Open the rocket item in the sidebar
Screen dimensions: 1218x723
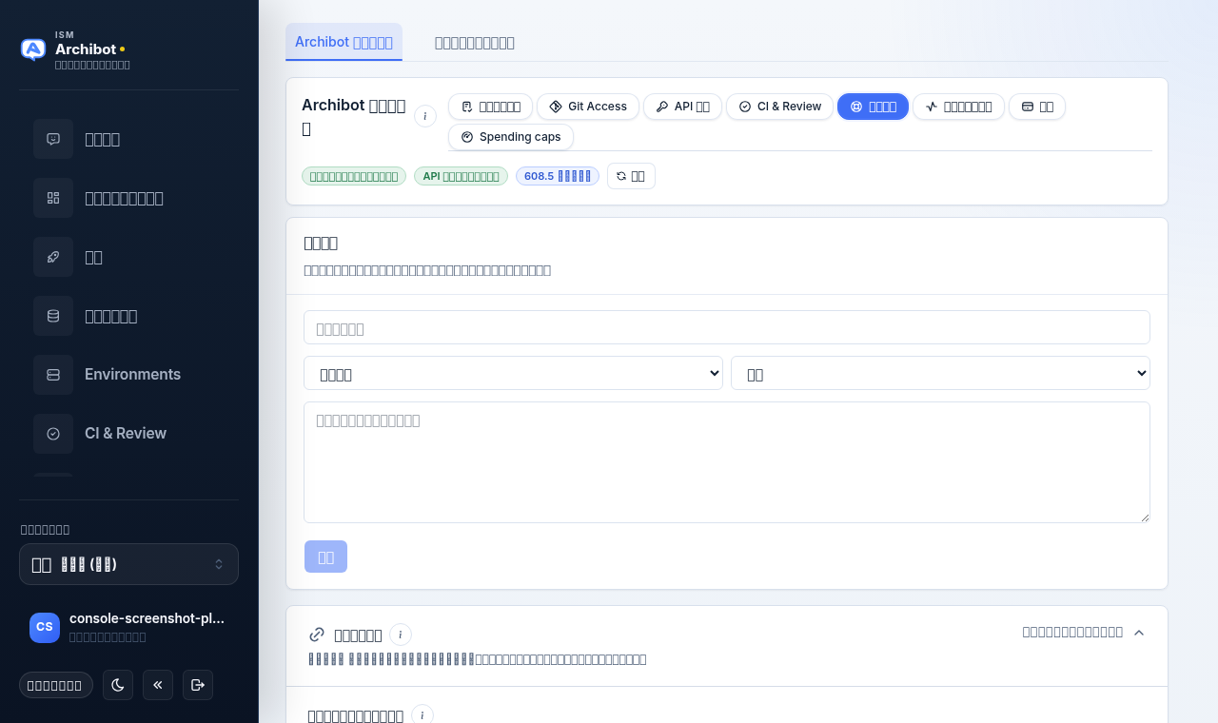128,257
